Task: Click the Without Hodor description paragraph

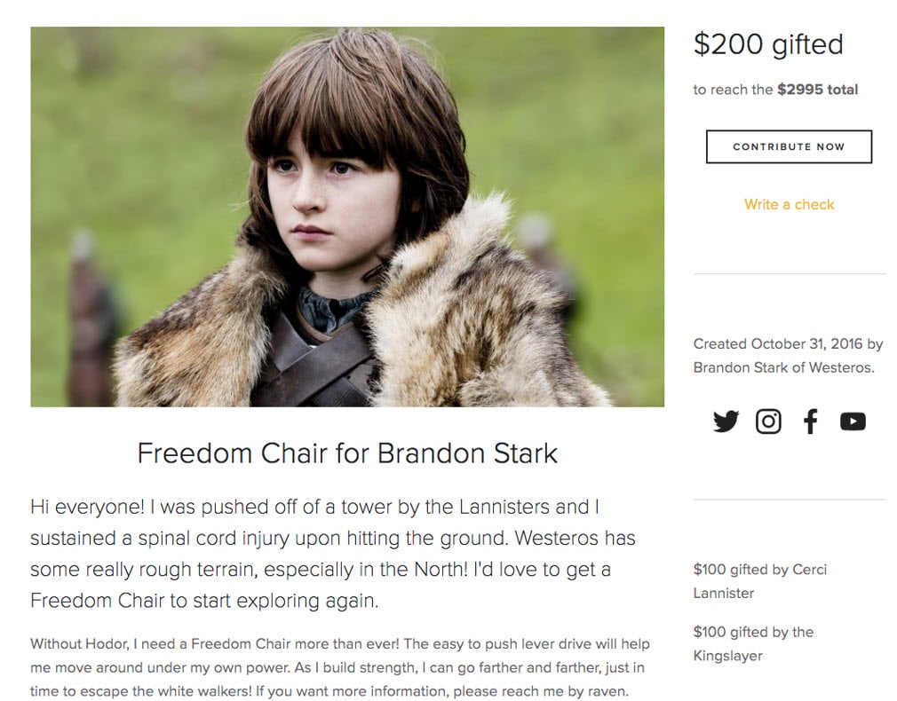Action: 340,667
